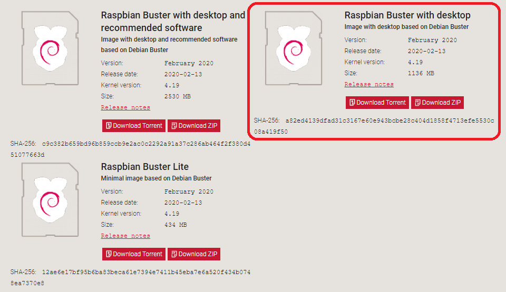Click Download ZIP for Raspbian Buster with desktop
This screenshot has height=292, width=506.
pyautogui.click(x=437, y=103)
